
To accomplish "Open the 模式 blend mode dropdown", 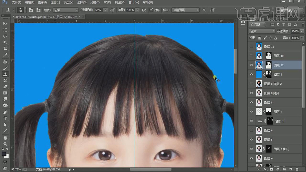I will (x=66, y=10).
